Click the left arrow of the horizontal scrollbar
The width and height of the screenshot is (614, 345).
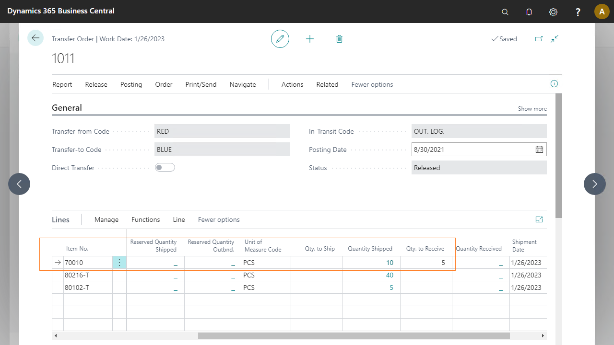(56, 336)
